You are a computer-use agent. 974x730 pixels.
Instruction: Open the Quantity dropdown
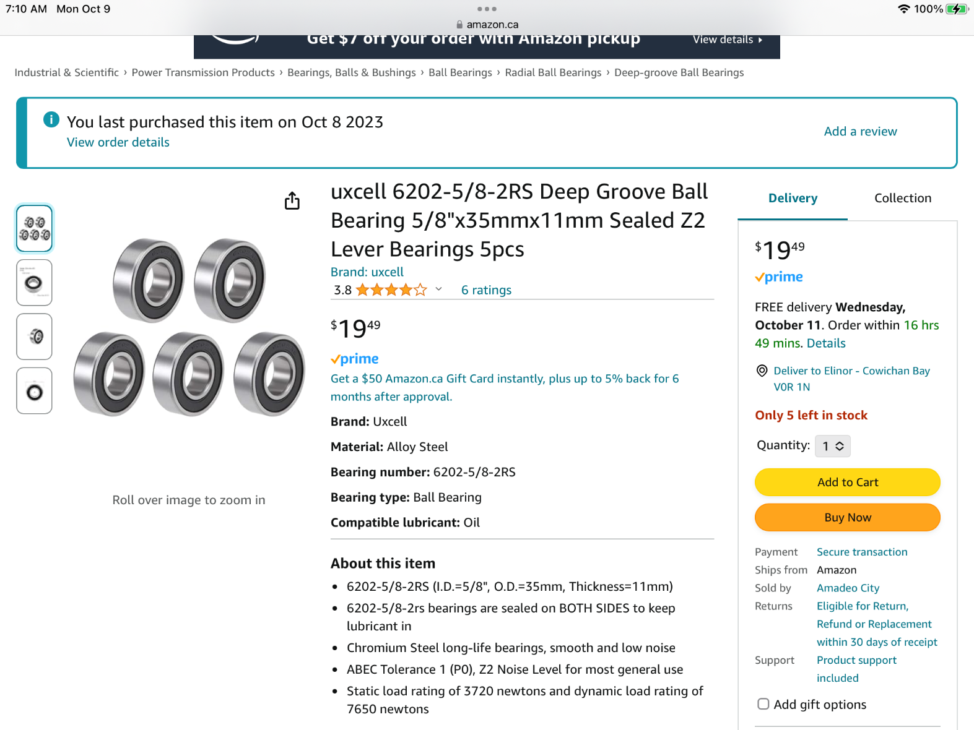coord(833,446)
